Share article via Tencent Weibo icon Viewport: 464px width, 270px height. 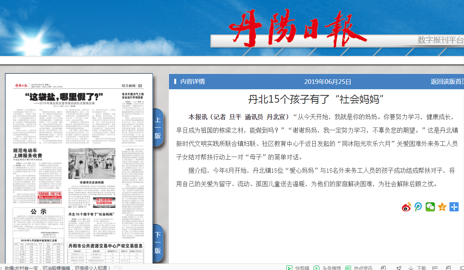click(x=418, y=207)
